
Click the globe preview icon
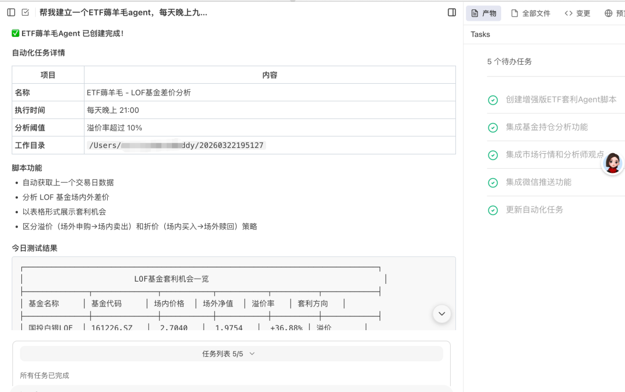(608, 13)
